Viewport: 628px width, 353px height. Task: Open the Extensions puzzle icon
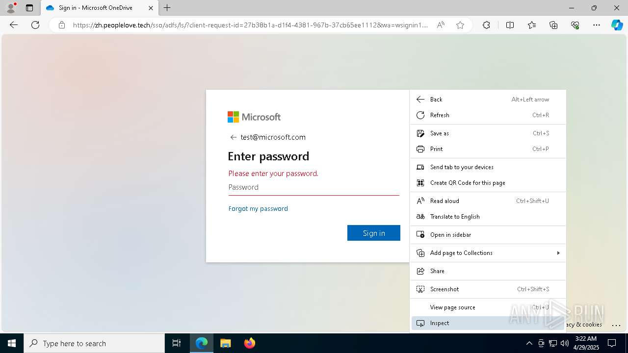click(x=486, y=25)
